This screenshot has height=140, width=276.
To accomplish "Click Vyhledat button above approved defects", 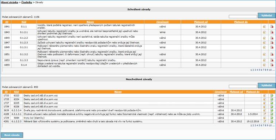I will (267, 16).
